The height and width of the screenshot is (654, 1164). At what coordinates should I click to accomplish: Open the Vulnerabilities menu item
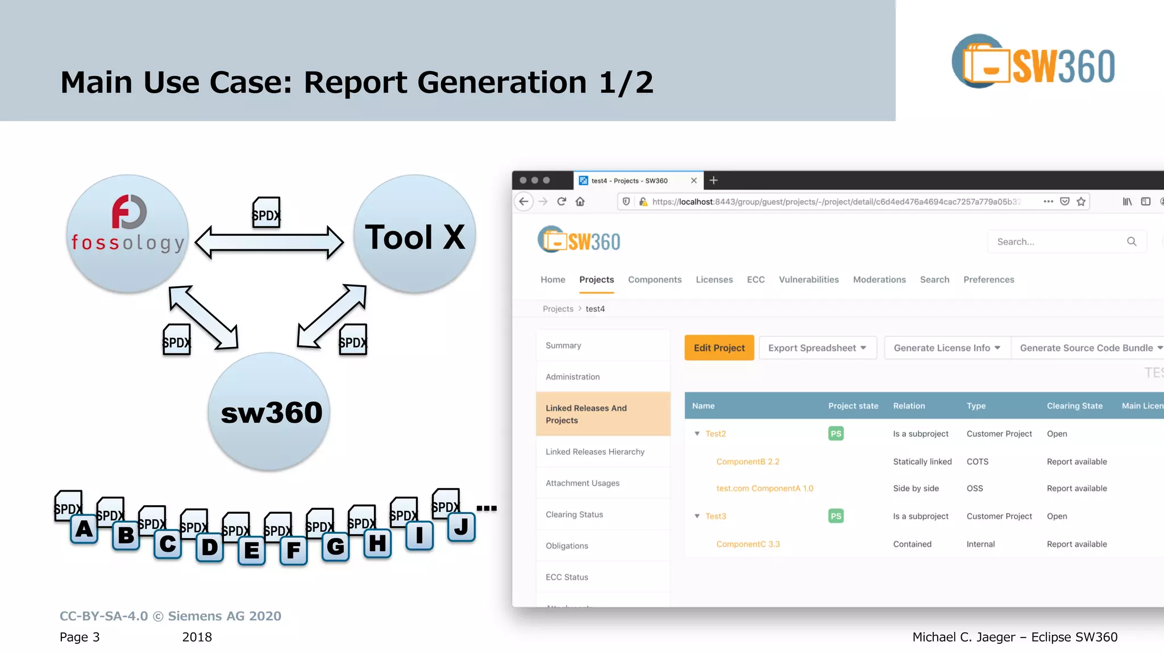pyautogui.click(x=808, y=280)
